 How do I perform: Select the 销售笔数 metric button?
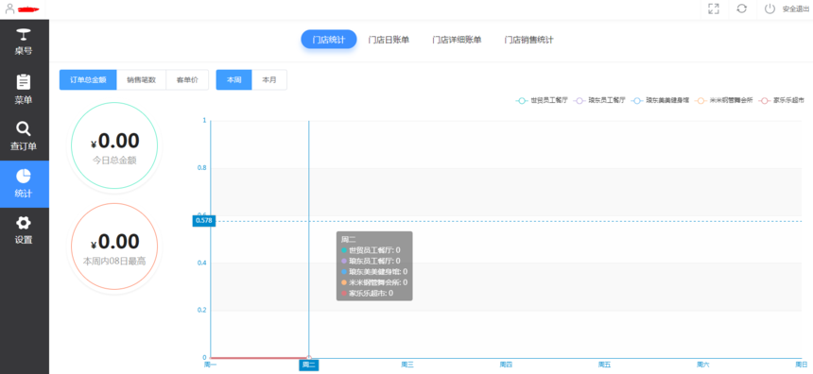coord(141,79)
